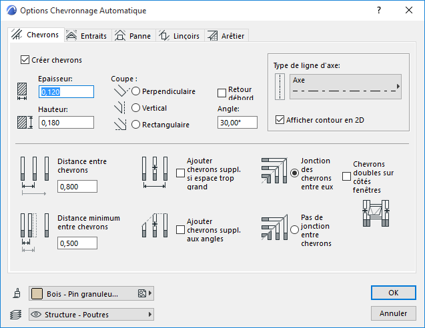
Task: Click the layer stack icon
Action: (x=15, y=314)
